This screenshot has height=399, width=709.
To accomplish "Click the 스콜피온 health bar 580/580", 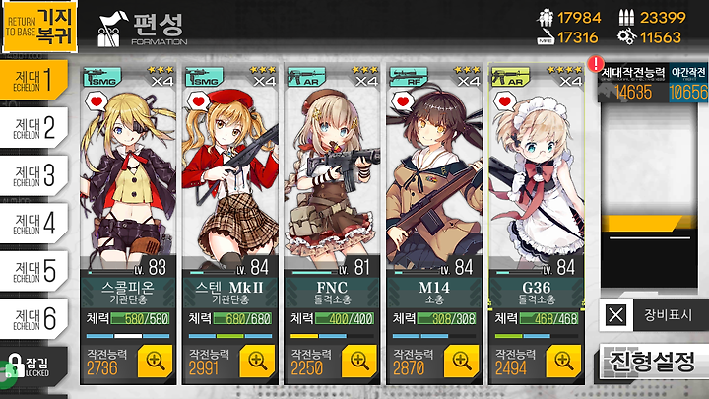I will 140,318.
